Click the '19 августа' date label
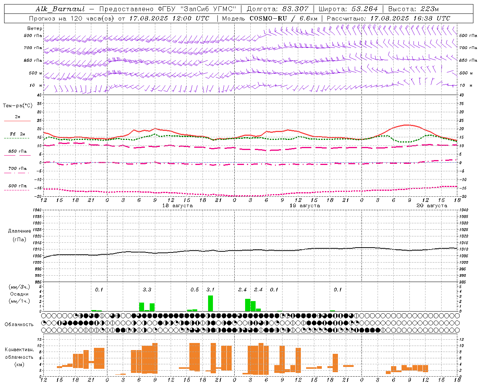Screen dimensions: 479x383 click(x=305, y=206)
